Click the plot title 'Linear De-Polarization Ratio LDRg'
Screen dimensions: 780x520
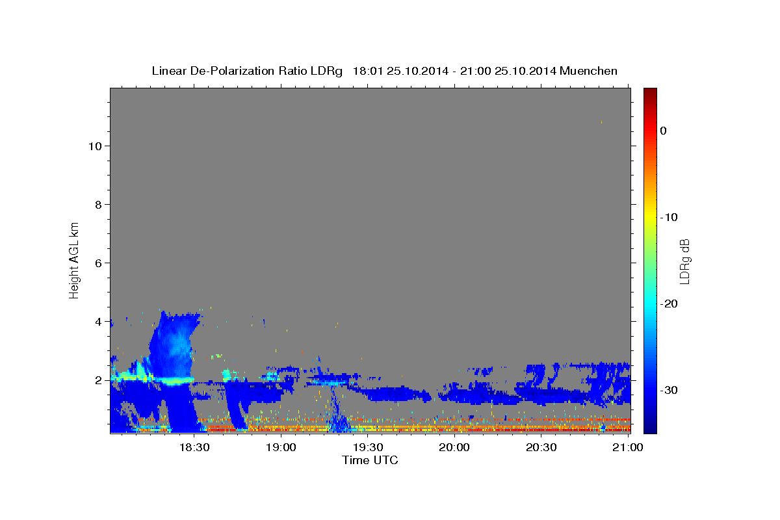coord(247,71)
